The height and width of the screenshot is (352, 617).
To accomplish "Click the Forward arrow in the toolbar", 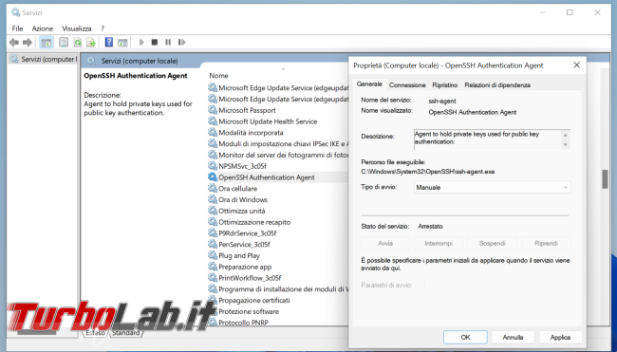I will point(28,42).
